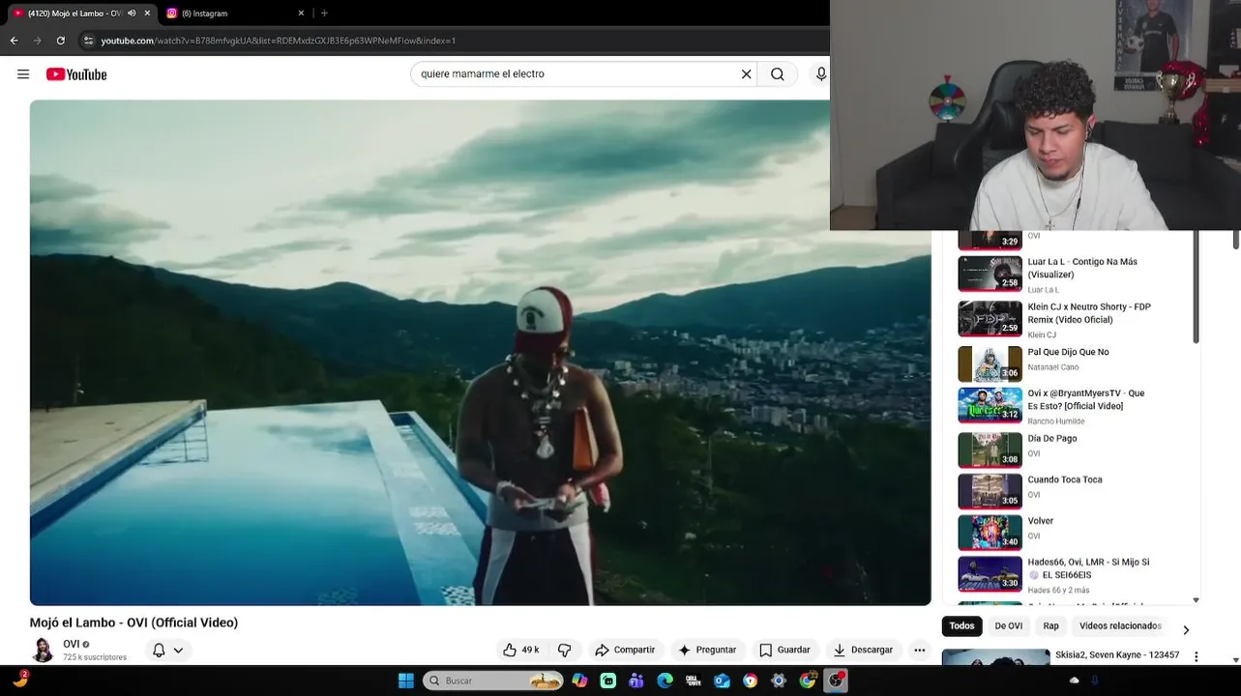Open the OVI channel name link
Screen dimensions: 1241x696
(x=72, y=644)
